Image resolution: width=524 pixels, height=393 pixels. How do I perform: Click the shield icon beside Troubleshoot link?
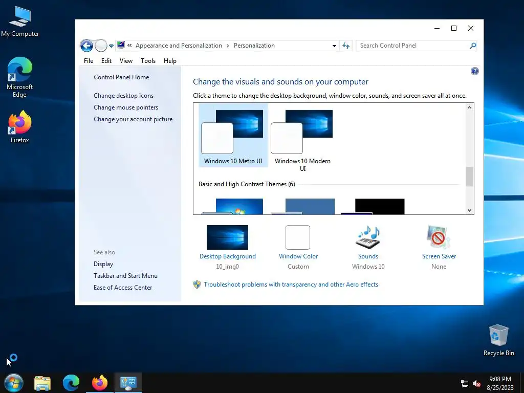coord(197,285)
